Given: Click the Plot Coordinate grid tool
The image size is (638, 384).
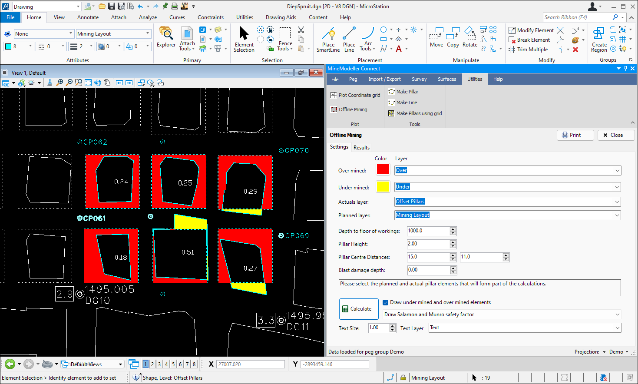Looking at the screenshot, I should [355, 95].
